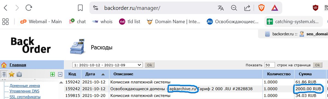Viewport: 328px width, 99px height.
Task: Click the Главная link
Action: [18, 65]
